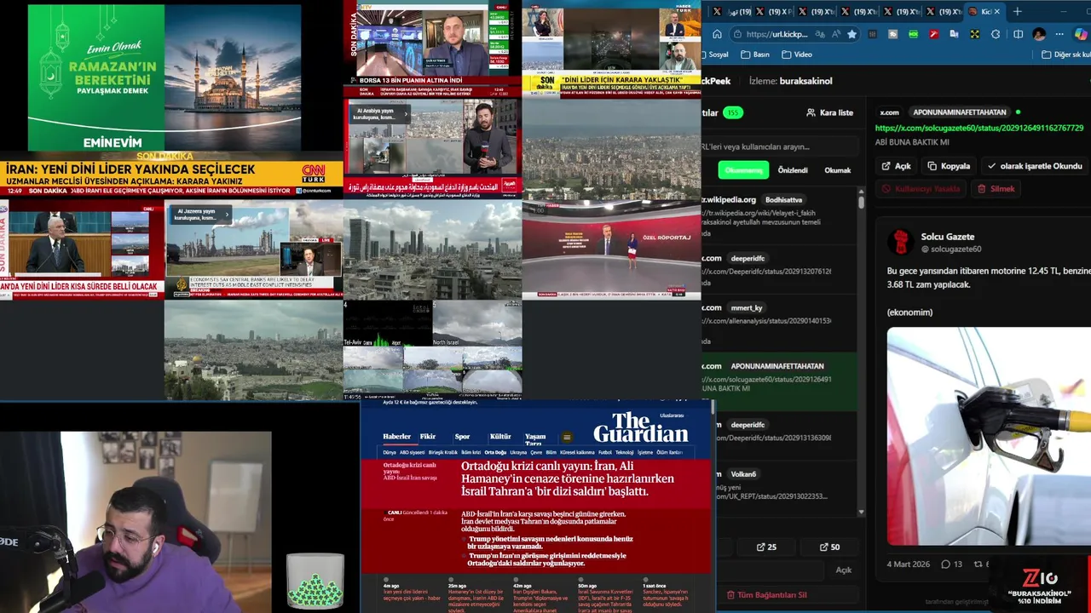Open the Copilot sidebar icon
The height and width of the screenshot is (613, 1091).
coord(1081,34)
